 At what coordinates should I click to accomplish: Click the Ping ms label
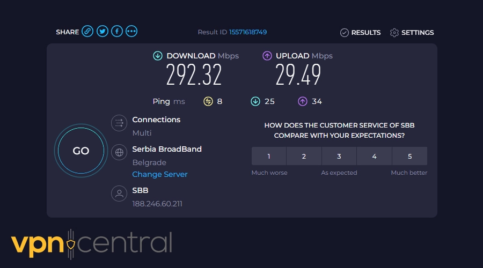[169, 101]
